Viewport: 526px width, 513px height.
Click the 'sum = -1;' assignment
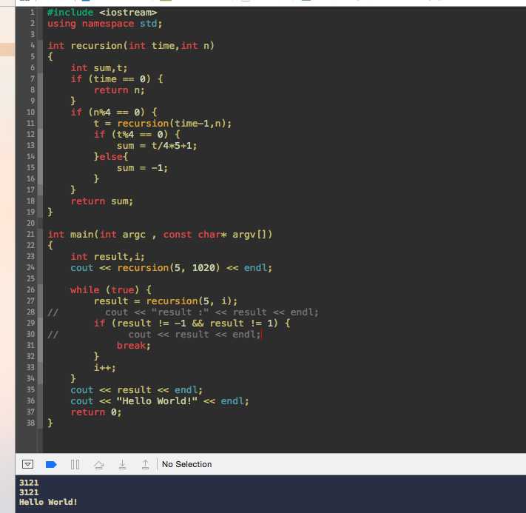[142, 167]
